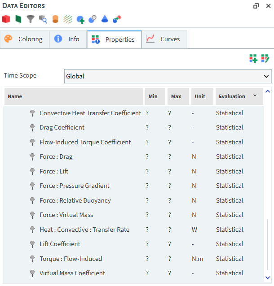The height and width of the screenshot is (286, 274).
Task: Click the N.m unit cell for Torque
Action: [x=197, y=259]
